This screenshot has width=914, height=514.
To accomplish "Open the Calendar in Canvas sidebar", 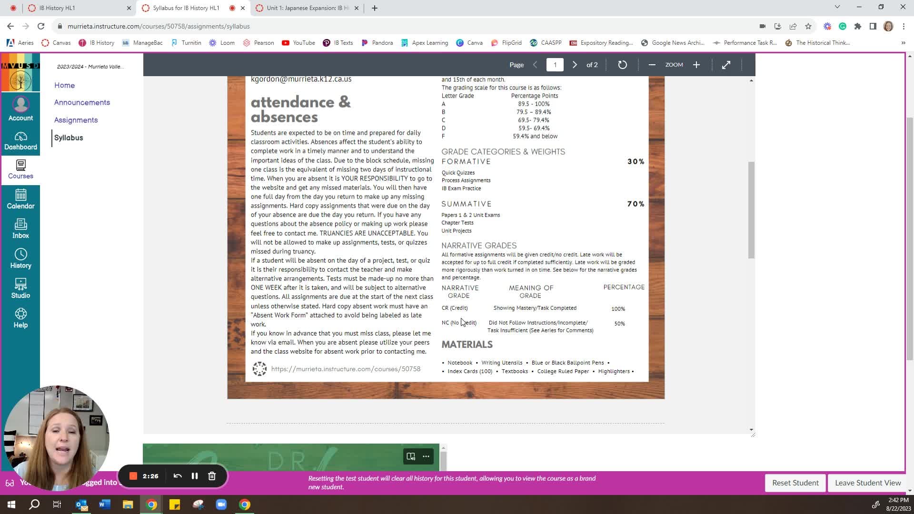I will point(20,199).
